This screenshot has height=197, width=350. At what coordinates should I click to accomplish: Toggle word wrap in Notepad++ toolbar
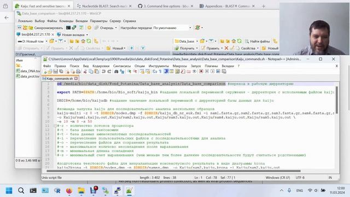[154, 72]
